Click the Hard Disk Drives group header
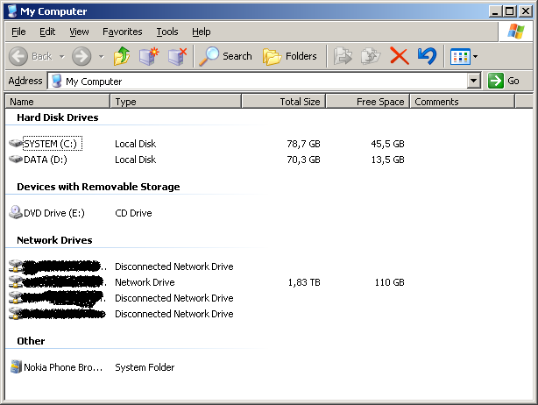The width and height of the screenshot is (538, 405). pyautogui.click(x=58, y=117)
